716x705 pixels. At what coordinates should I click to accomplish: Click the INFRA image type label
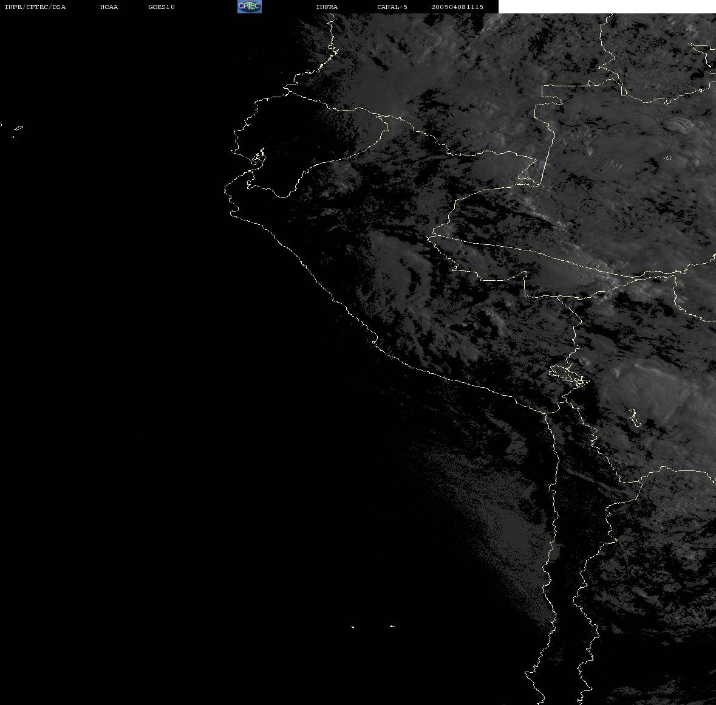(x=327, y=7)
